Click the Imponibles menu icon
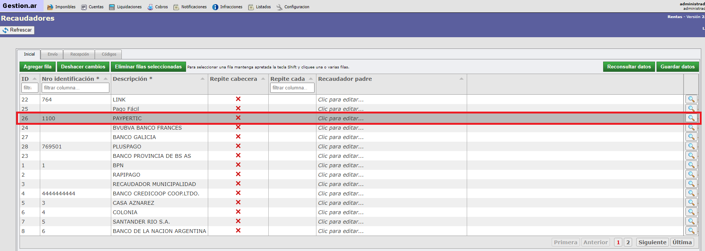The image size is (705, 251). click(x=50, y=7)
